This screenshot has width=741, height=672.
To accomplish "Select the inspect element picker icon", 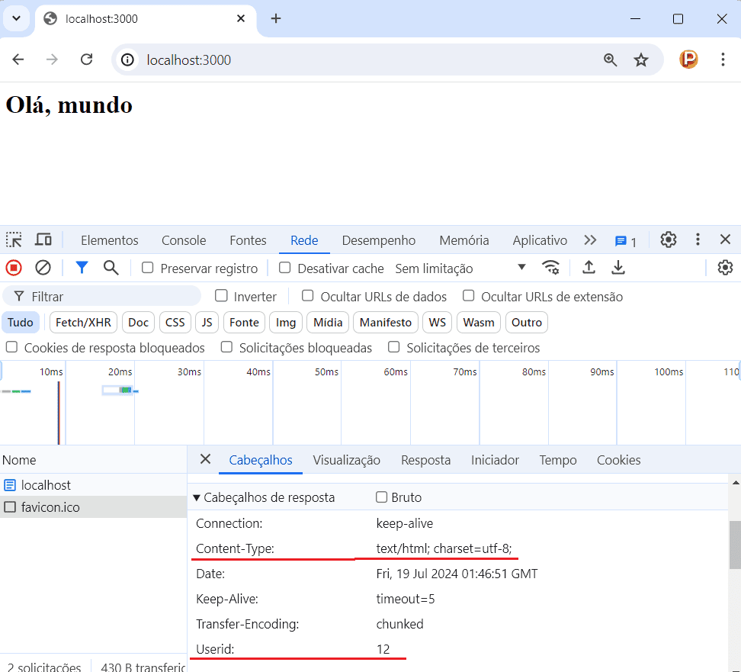I will pos(14,240).
